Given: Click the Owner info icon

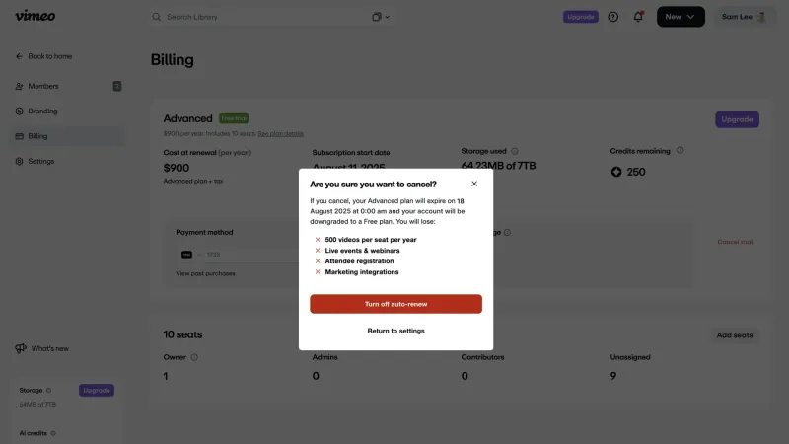Looking at the screenshot, I should pyautogui.click(x=194, y=357).
